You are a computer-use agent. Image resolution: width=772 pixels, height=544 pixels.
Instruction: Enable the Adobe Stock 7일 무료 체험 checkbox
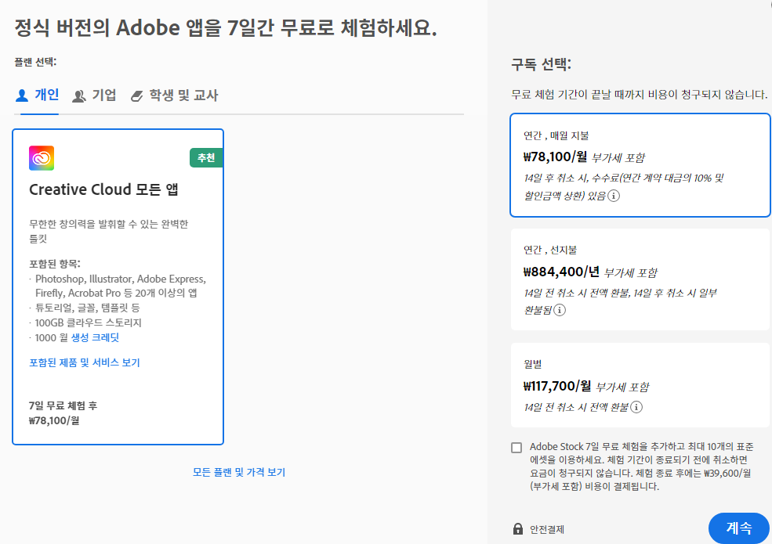click(x=516, y=448)
